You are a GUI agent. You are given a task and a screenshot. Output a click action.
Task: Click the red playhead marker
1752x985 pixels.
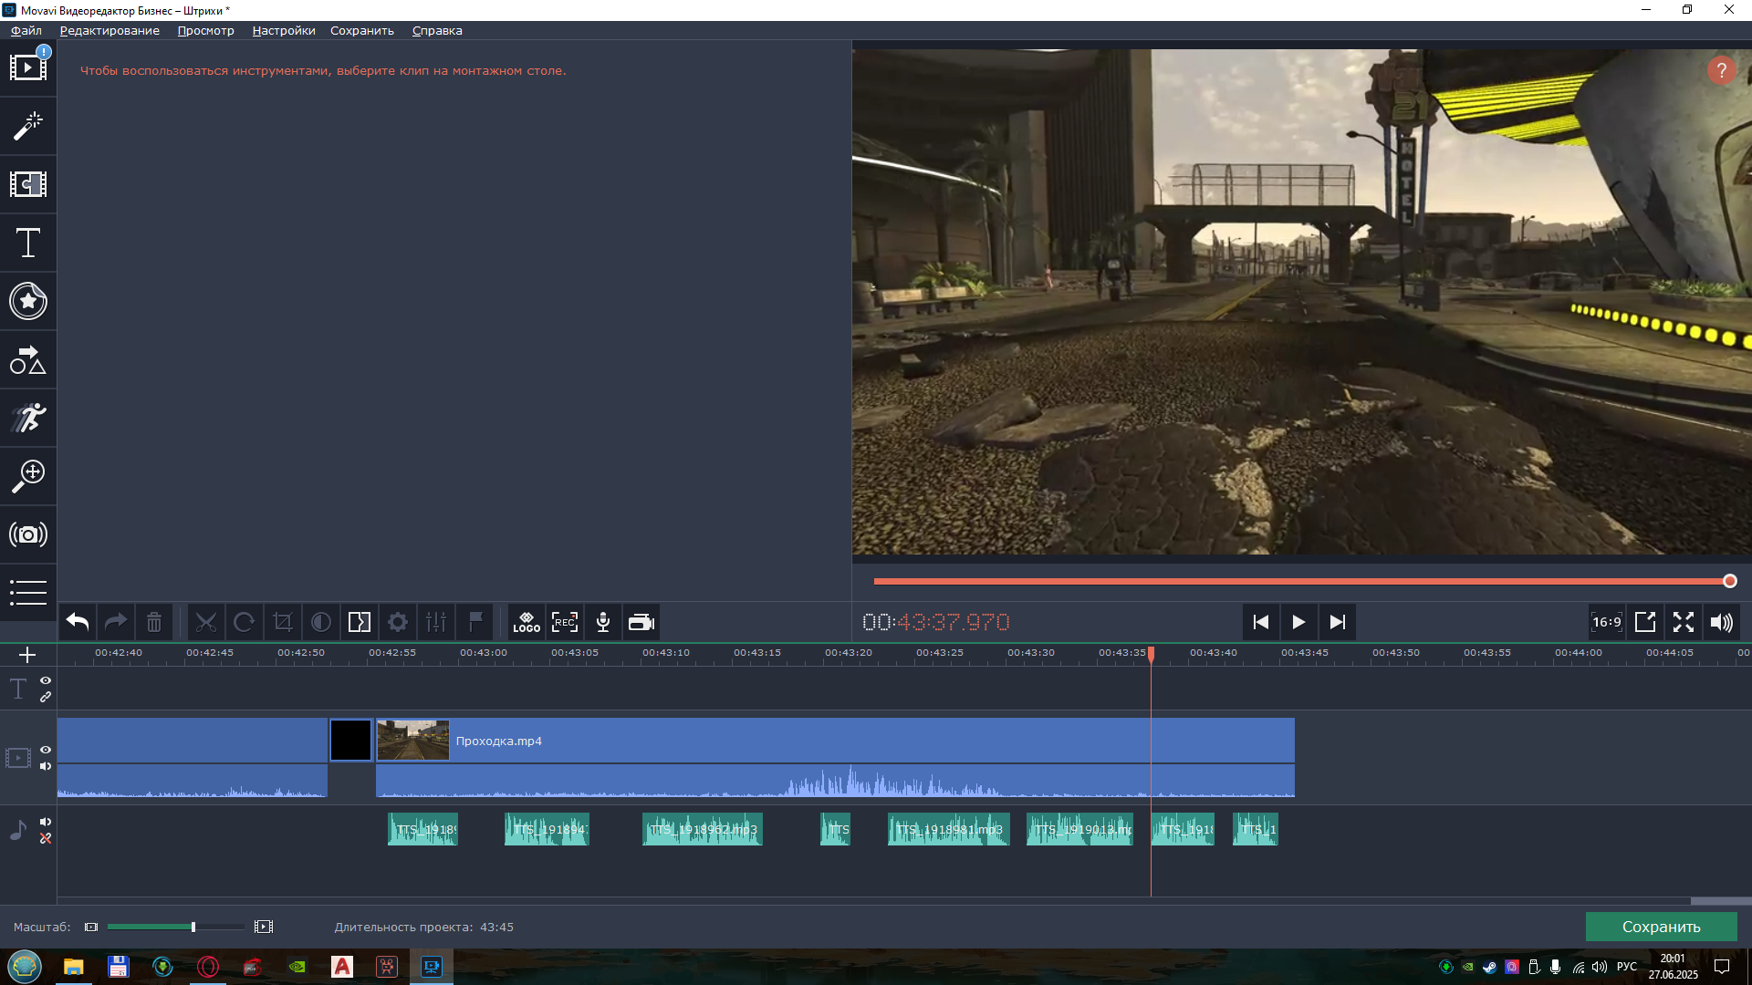coord(1151,654)
